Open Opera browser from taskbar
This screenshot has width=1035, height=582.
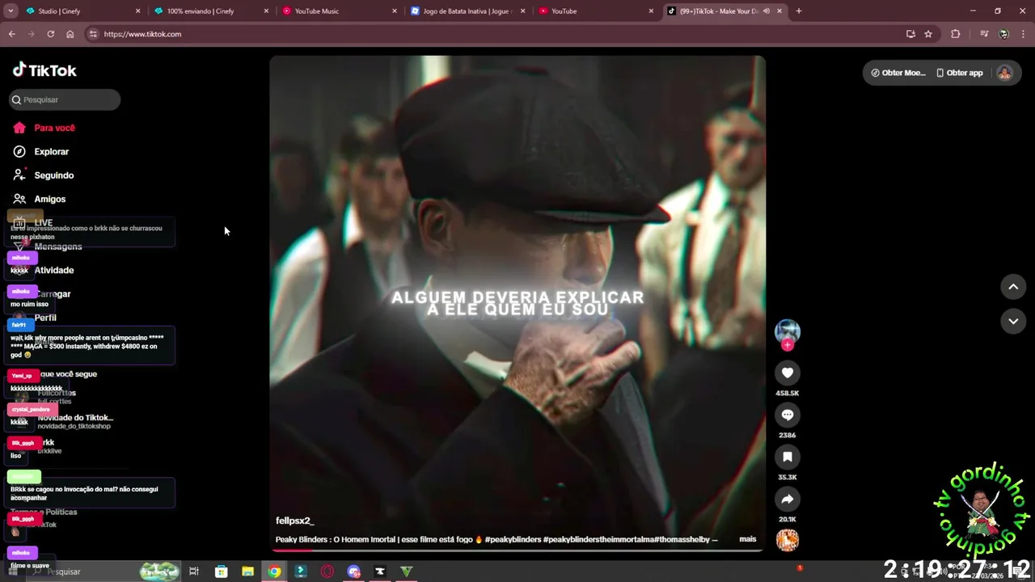point(327,571)
